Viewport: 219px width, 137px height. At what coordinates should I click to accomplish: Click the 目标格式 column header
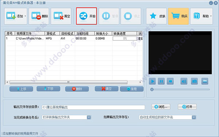tap(67, 34)
